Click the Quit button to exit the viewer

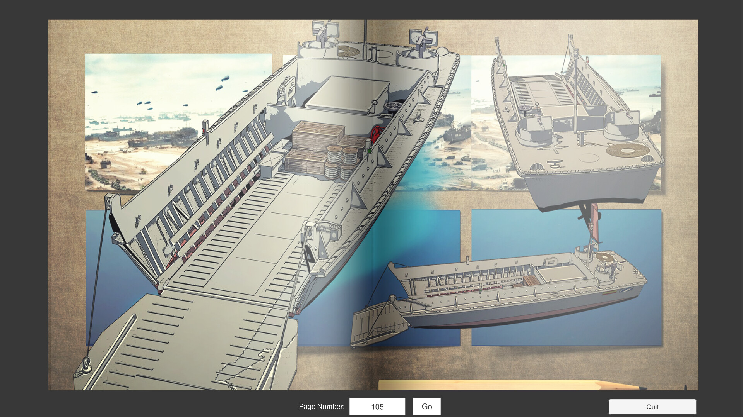coord(652,407)
